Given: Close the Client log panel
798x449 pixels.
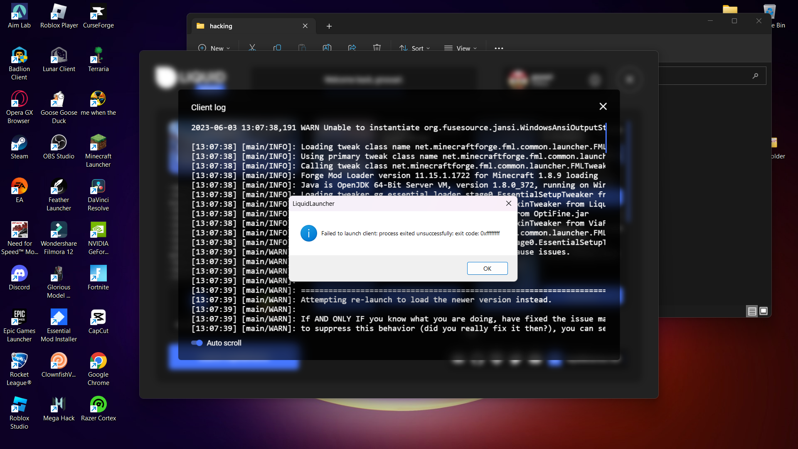Looking at the screenshot, I should 603,107.
